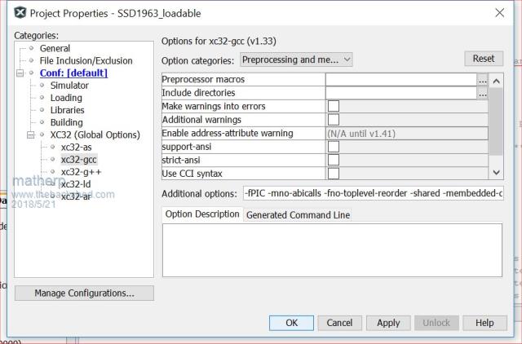Select xc32-g++ in the tree
This screenshot has width=522, height=344.
(x=81, y=172)
